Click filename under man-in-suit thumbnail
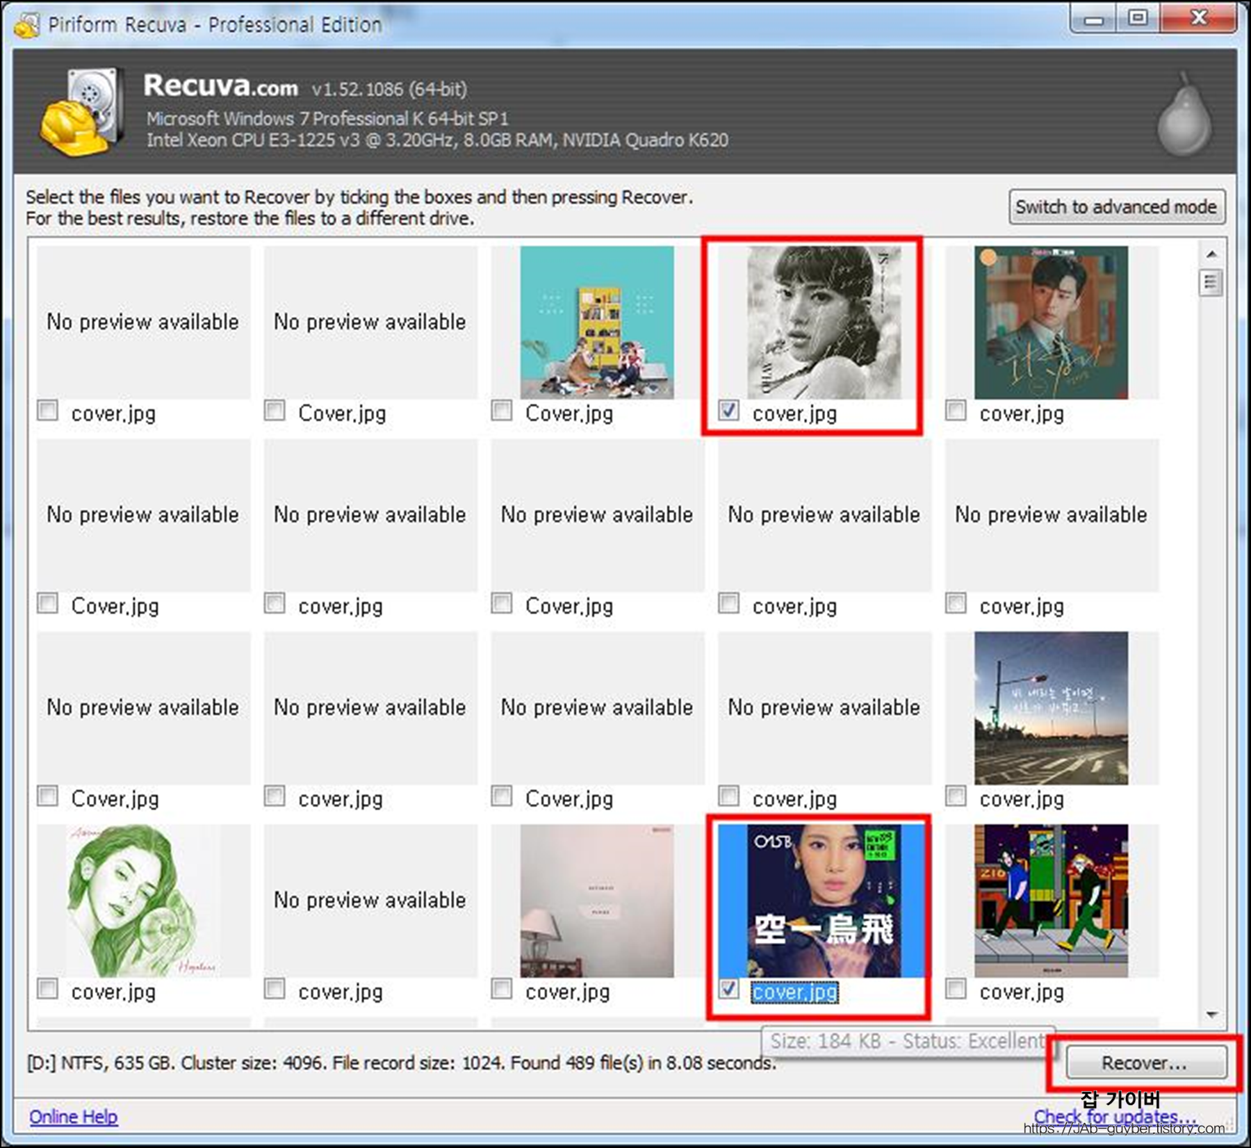Viewport: 1251px width, 1148px height. coord(1022,413)
